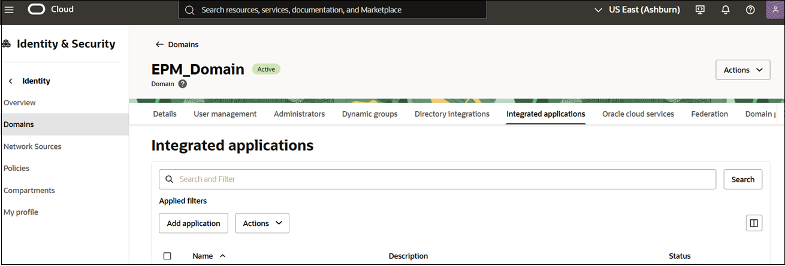
Task: Go back via the Domains link
Action: pyautogui.click(x=177, y=44)
